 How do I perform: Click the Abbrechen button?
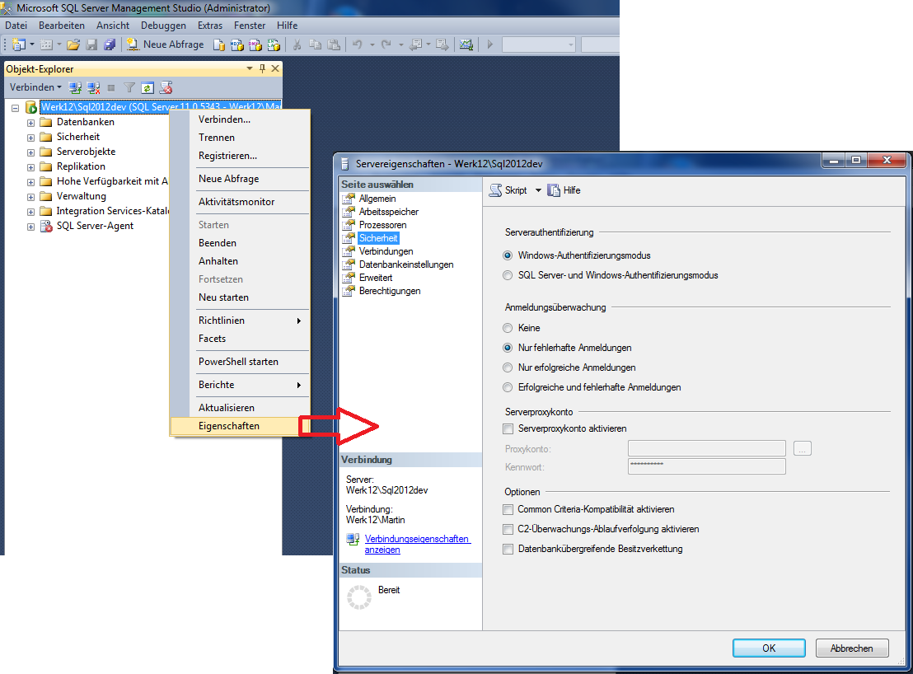pyautogui.click(x=852, y=648)
